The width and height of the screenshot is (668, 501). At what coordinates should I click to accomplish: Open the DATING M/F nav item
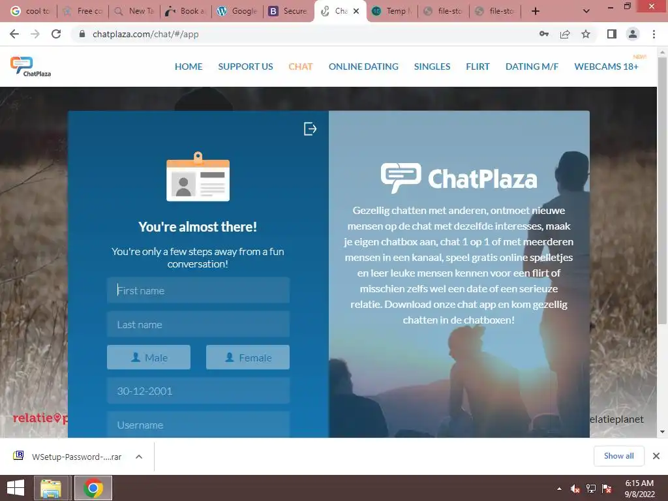pyautogui.click(x=532, y=67)
